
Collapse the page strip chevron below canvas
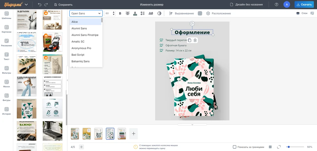pos(192,124)
